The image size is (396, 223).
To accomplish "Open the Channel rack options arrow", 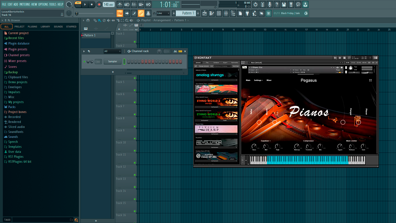I will 84,51.
